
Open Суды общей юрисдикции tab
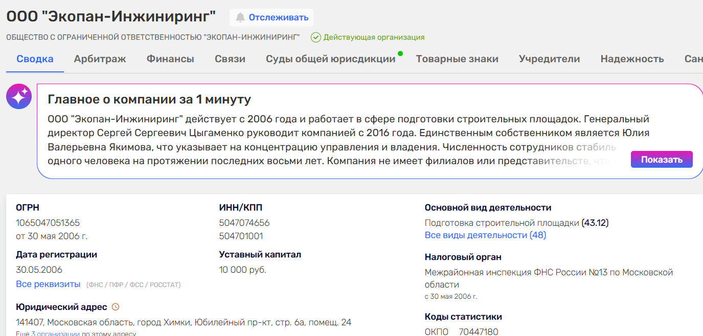(331, 59)
